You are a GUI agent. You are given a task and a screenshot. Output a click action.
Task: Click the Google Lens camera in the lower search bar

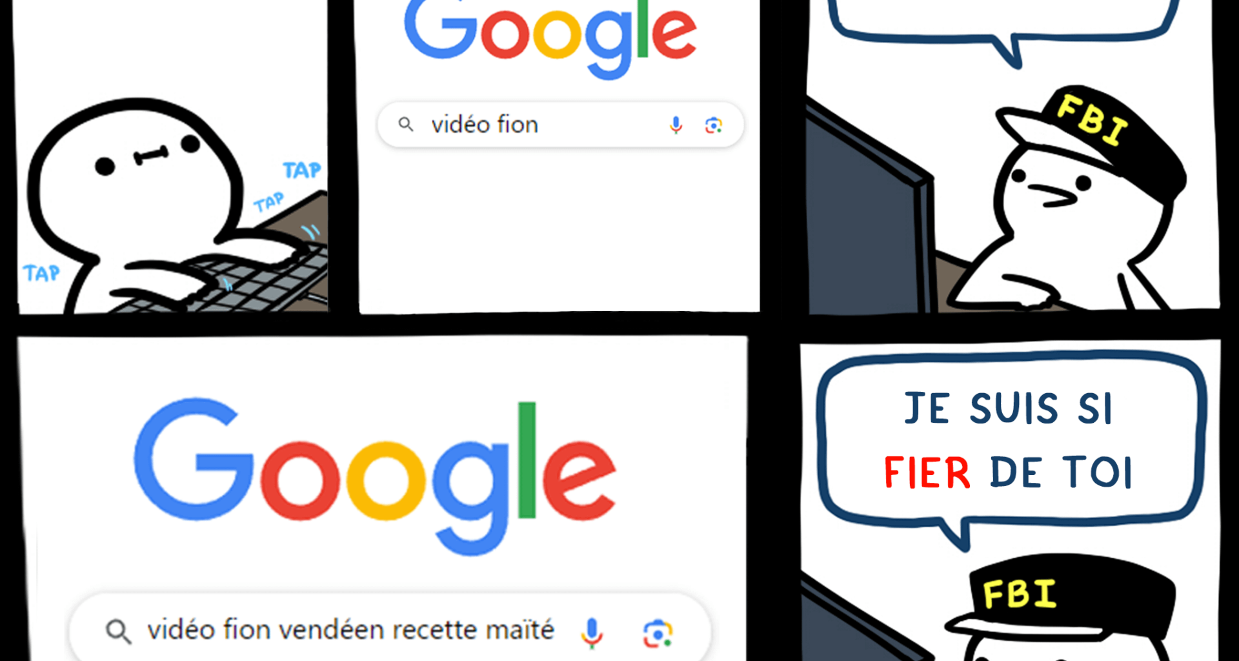pyautogui.click(x=658, y=633)
